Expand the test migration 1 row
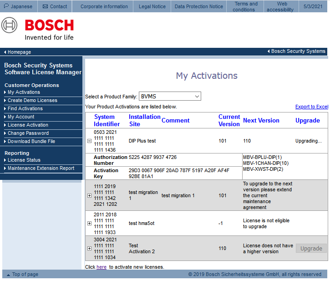Image resolution: width=330 pixels, height=281 pixels. click(89, 195)
